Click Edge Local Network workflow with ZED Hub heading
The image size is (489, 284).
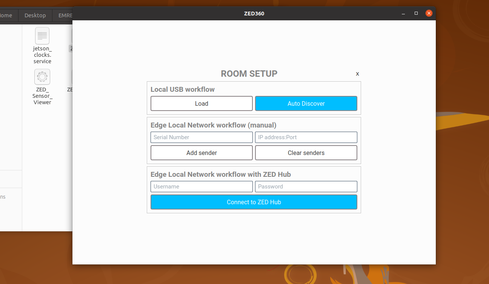[x=221, y=175]
